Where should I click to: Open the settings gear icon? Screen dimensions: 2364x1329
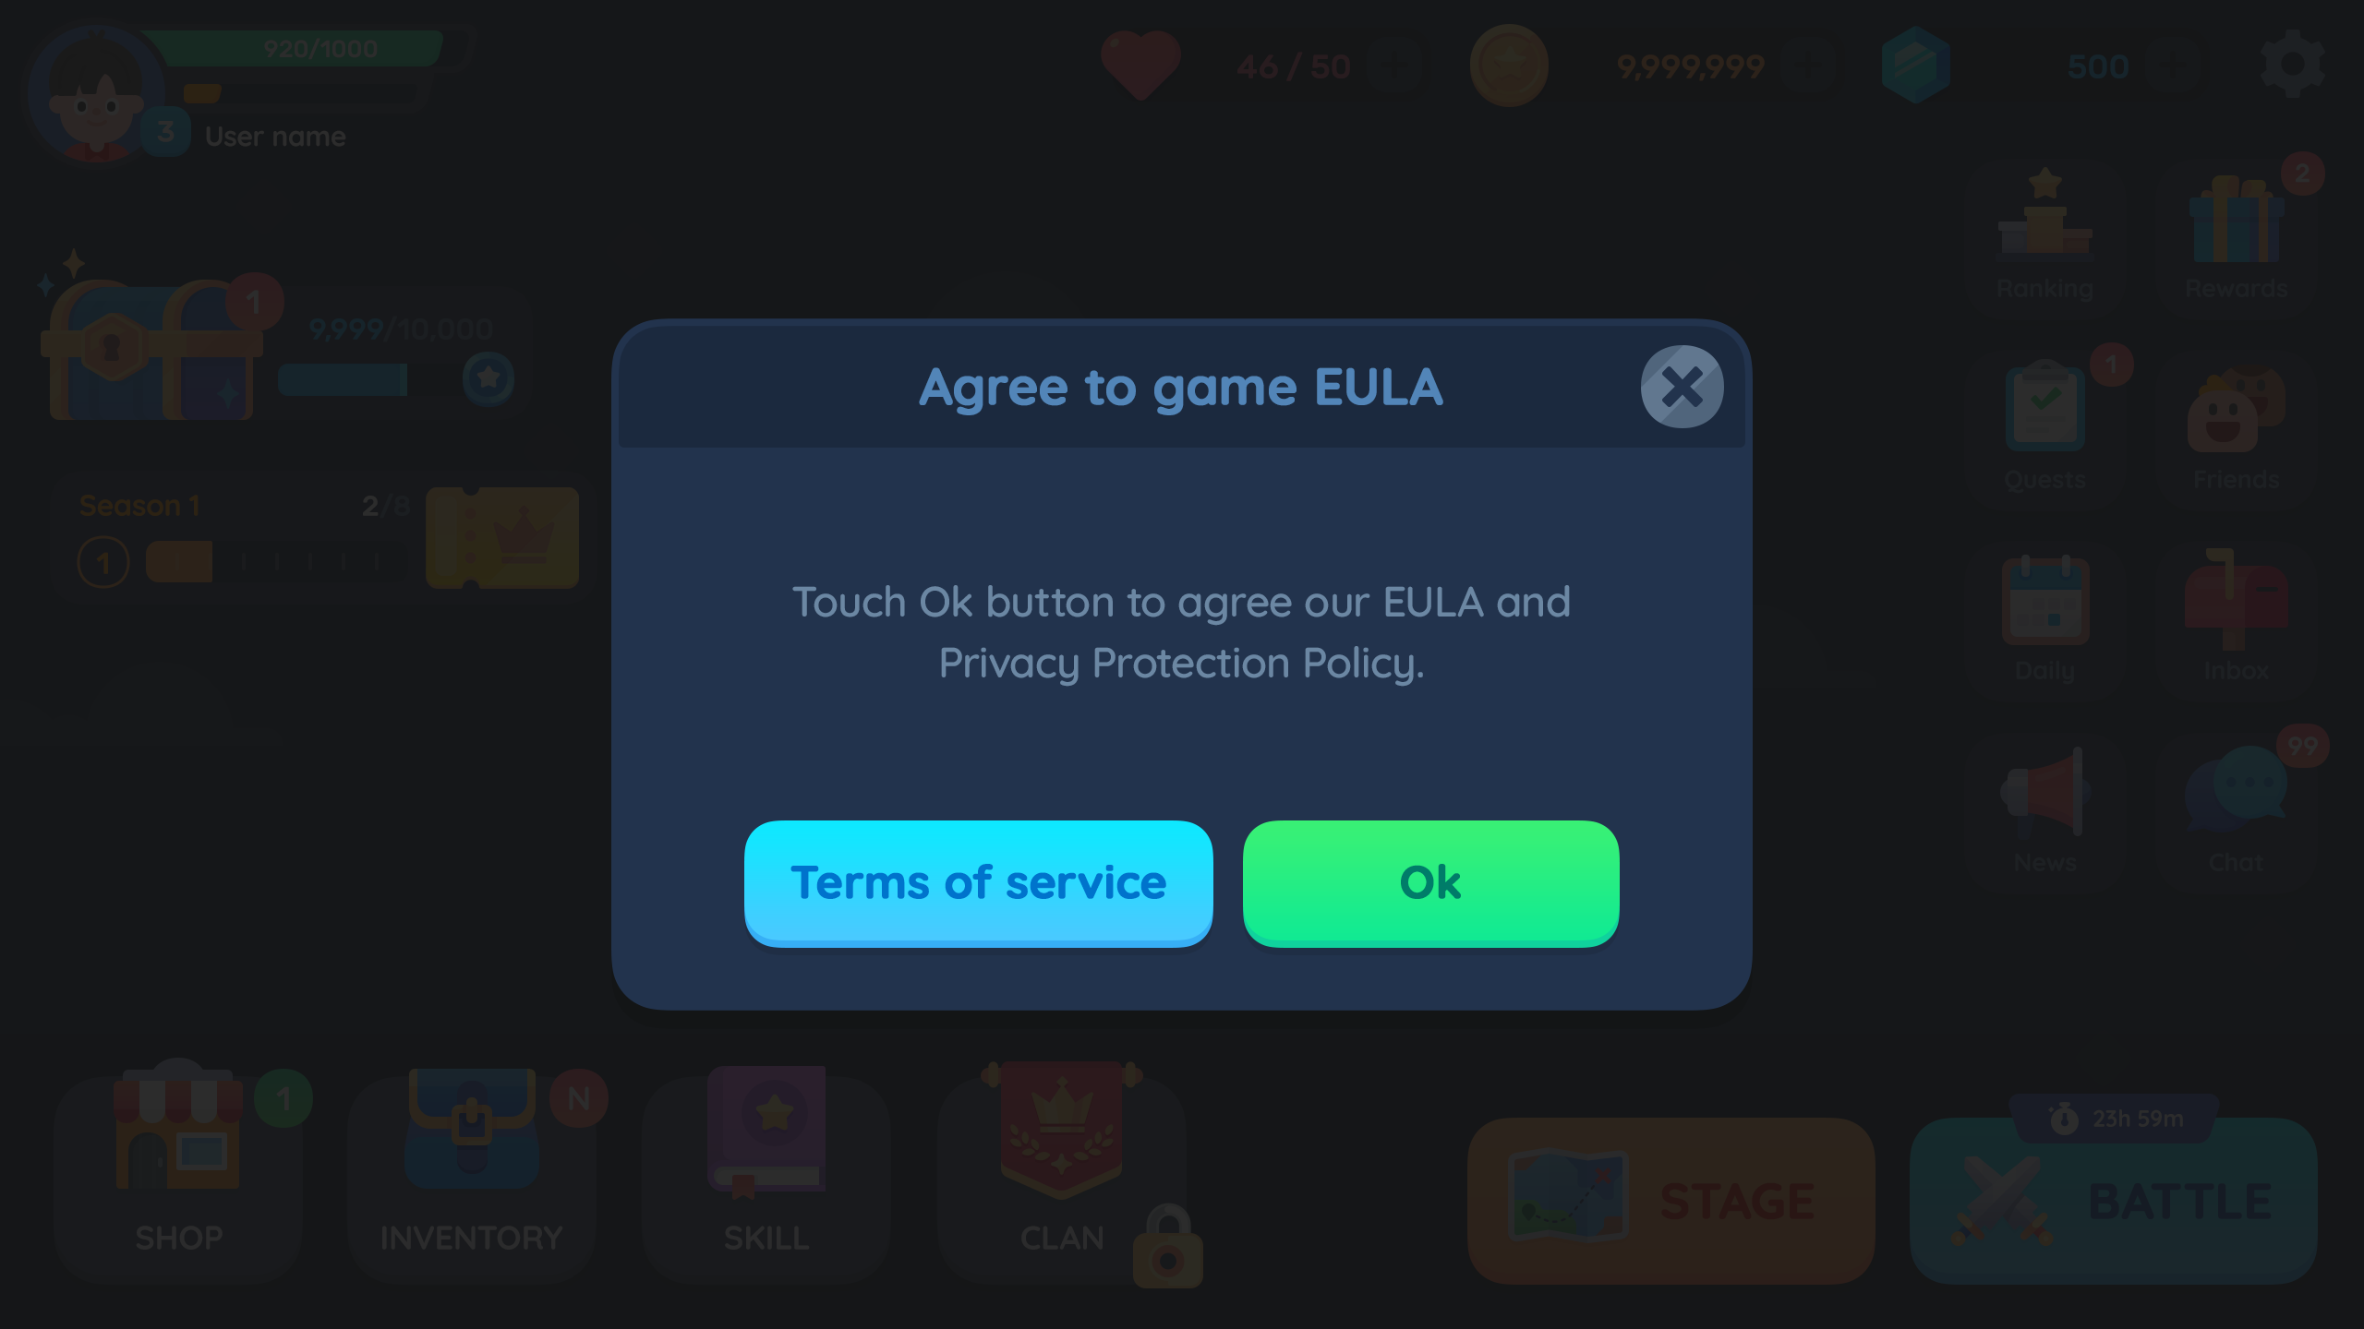pyautogui.click(x=2292, y=65)
